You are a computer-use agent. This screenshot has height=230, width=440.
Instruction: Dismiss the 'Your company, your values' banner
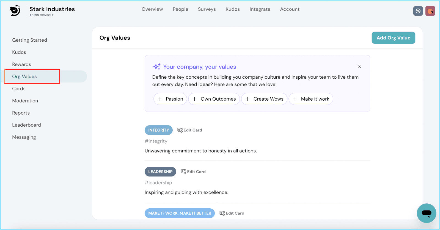coord(359,67)
